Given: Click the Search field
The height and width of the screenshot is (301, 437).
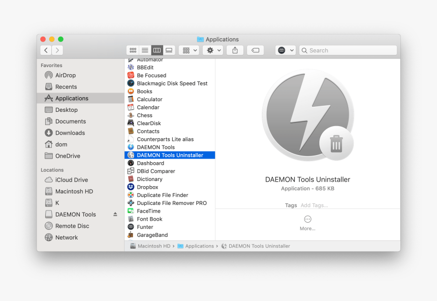Looking at the screenshot, I should tap(348, 50).
